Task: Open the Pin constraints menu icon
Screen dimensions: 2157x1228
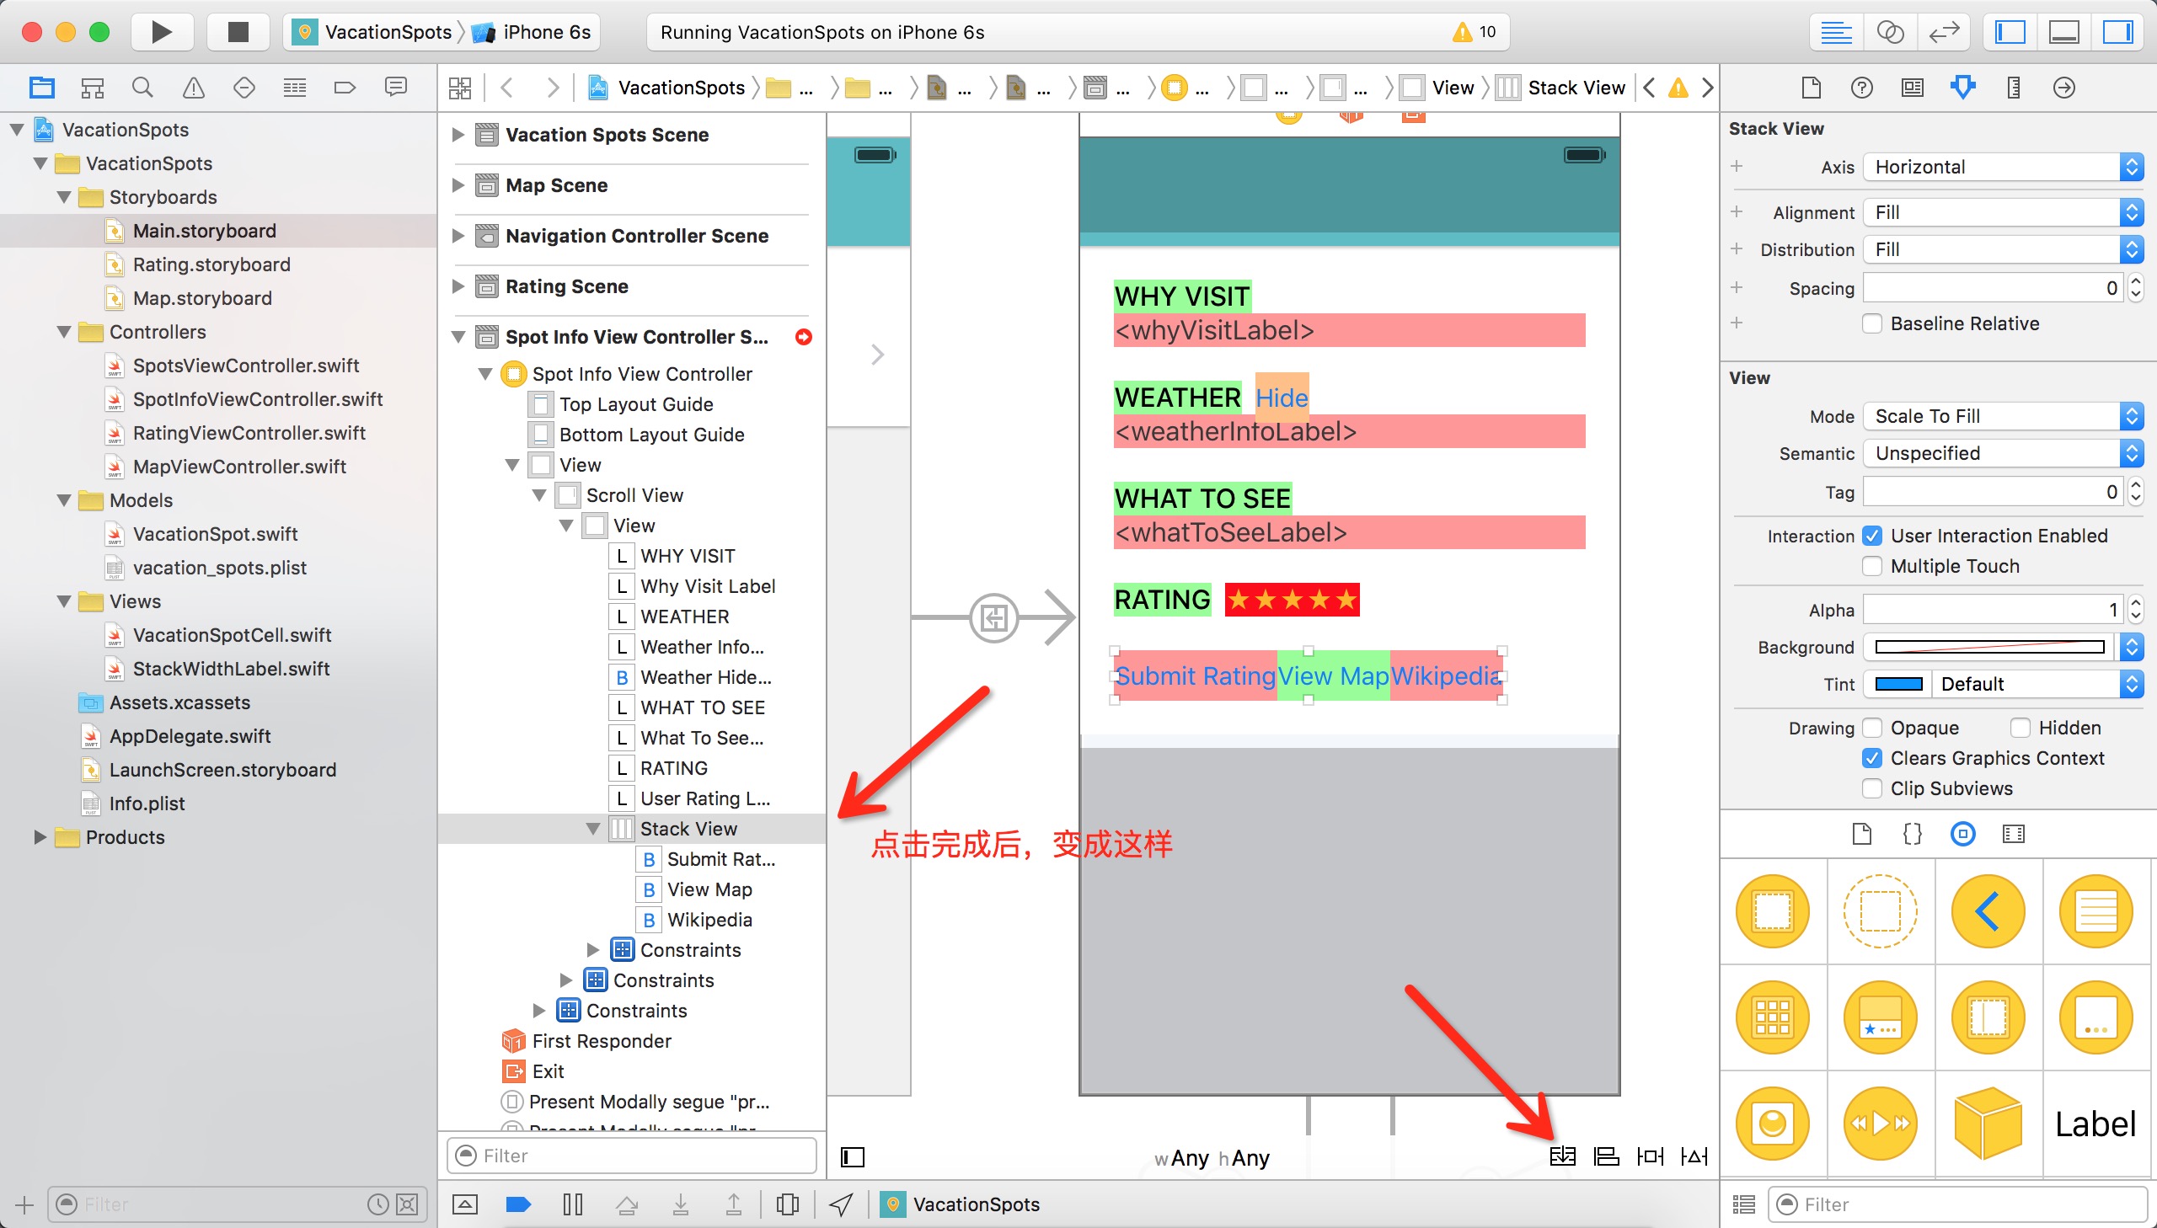Action: [x=1649, y=1156]
